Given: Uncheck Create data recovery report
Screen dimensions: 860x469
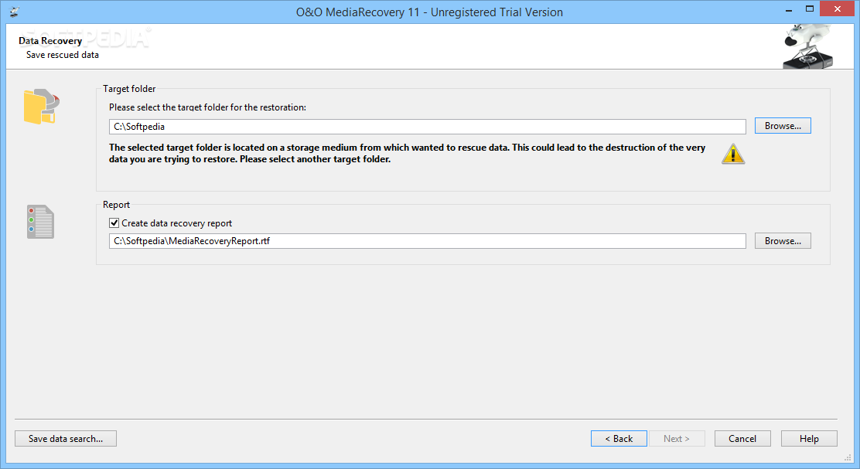Looking at the screenshot, I should [114, 223].
